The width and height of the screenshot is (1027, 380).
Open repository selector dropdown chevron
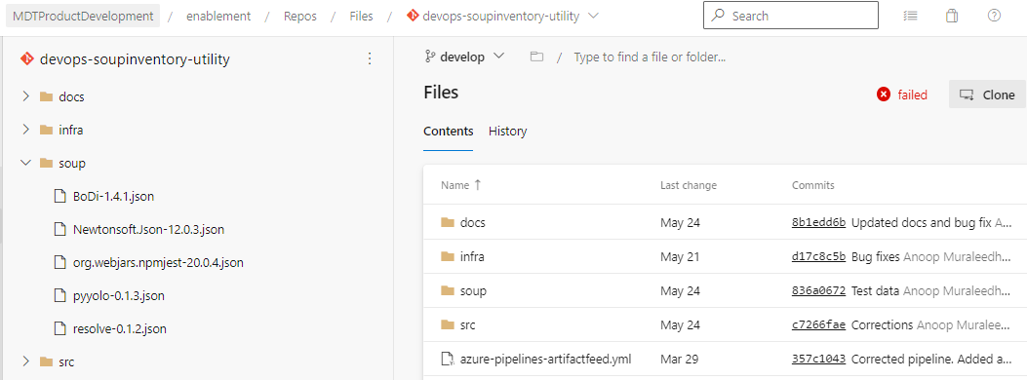pos(593,17)
